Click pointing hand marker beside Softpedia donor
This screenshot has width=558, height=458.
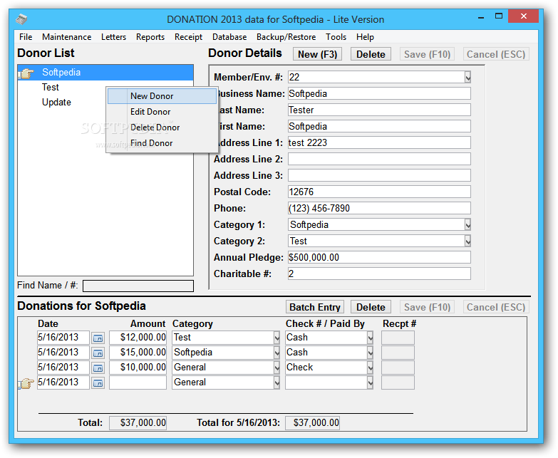click(x=26, y=73)
